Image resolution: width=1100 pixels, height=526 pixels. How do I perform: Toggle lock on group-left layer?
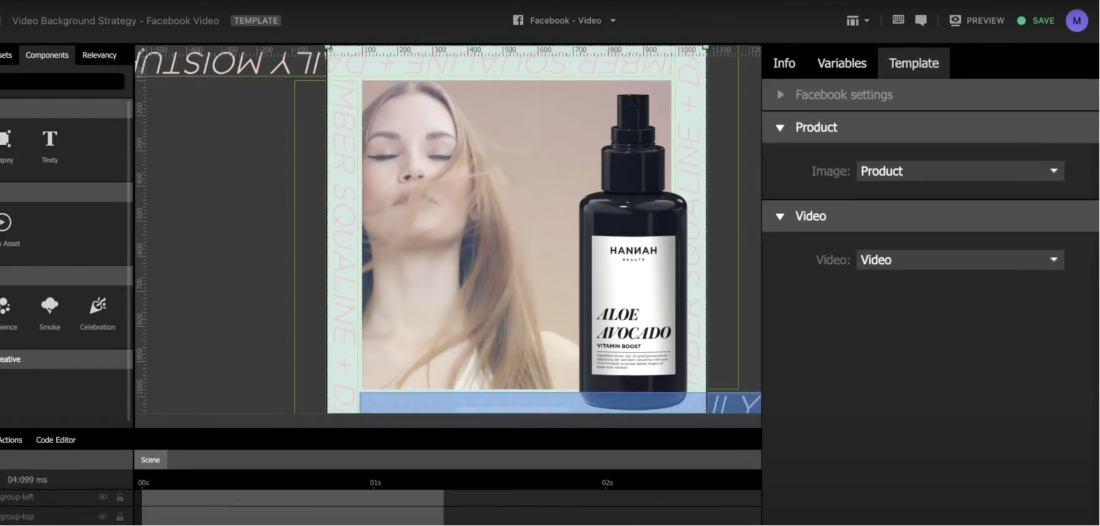120,497
